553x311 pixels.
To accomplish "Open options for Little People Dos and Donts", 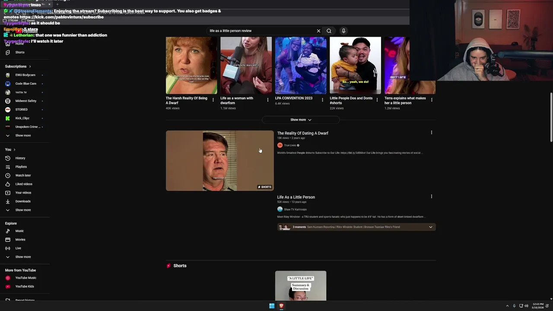I will [377, 100].
